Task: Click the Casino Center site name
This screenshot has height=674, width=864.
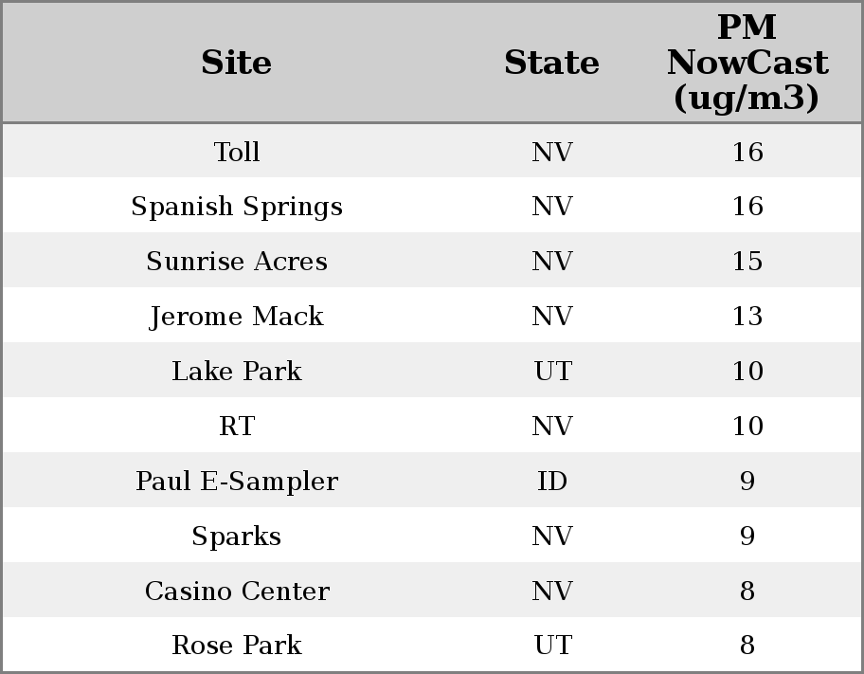Action: pyautogui.click(x=237, y=592)
